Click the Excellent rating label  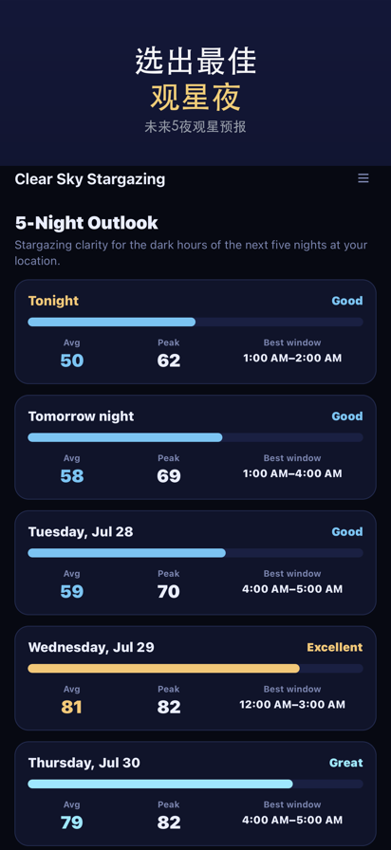(335, 647)
